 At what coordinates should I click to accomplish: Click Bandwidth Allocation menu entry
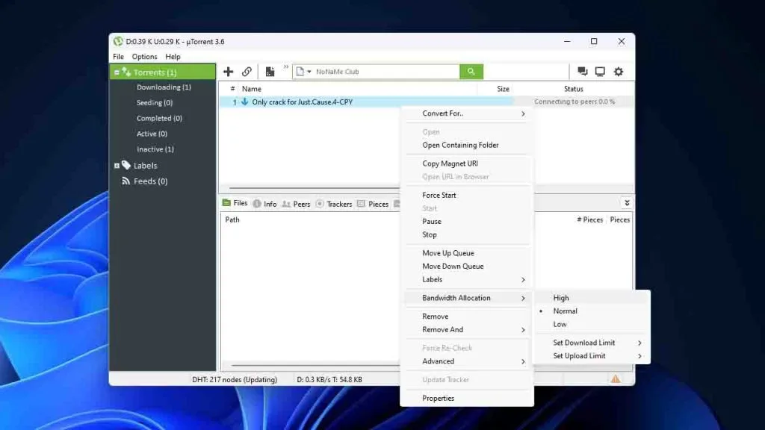467,298
